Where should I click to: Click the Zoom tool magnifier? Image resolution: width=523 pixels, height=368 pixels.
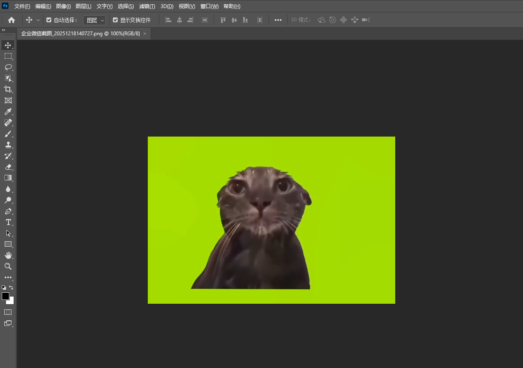pos(8,266)
